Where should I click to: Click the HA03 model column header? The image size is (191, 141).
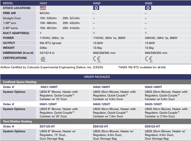(148, 3)
